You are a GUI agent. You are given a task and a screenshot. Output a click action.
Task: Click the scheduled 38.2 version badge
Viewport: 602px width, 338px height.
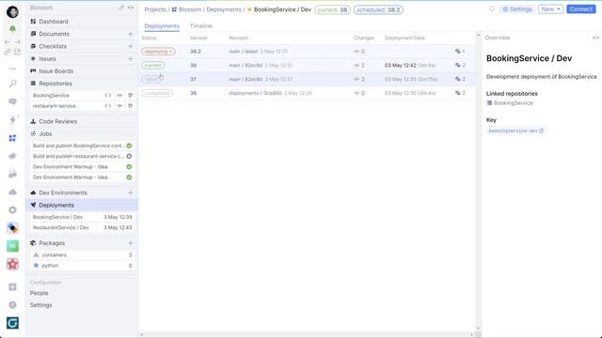[378, 9]
